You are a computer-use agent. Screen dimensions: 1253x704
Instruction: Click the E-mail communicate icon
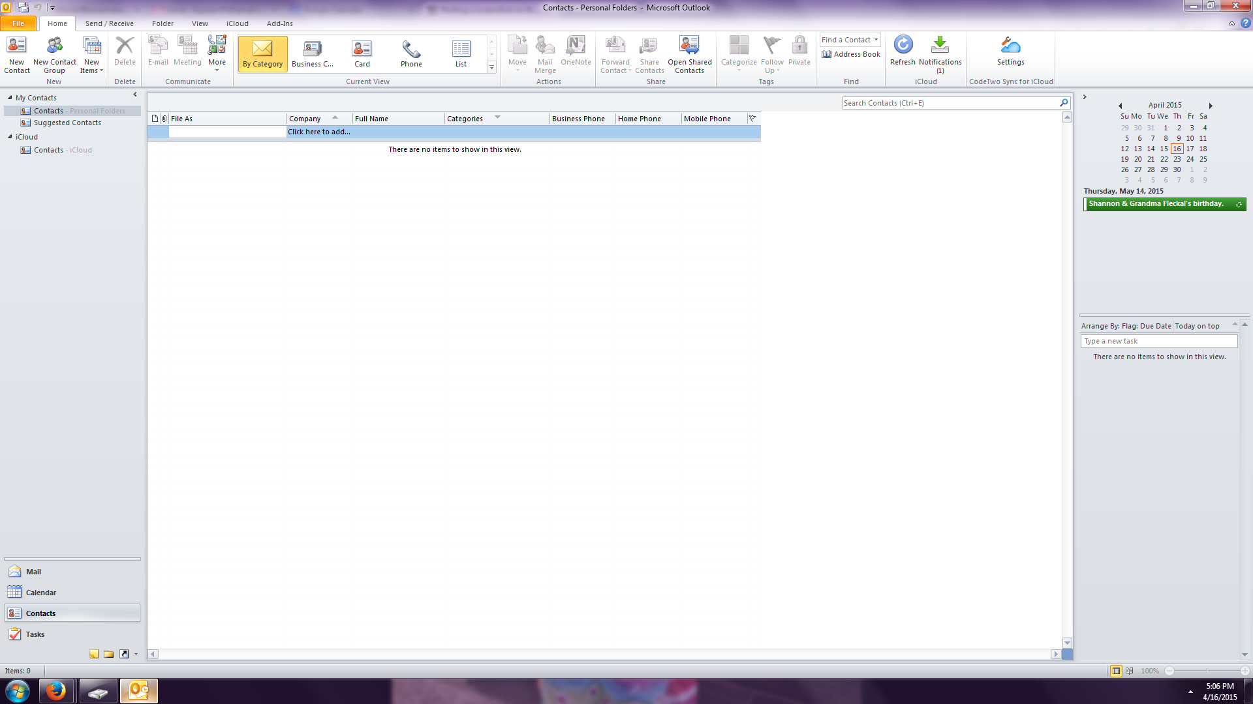pos(158,51)
